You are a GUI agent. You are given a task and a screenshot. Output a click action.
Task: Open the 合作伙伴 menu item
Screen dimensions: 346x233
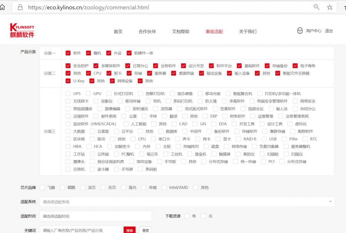pyautogui.click(x=147, y=31)
